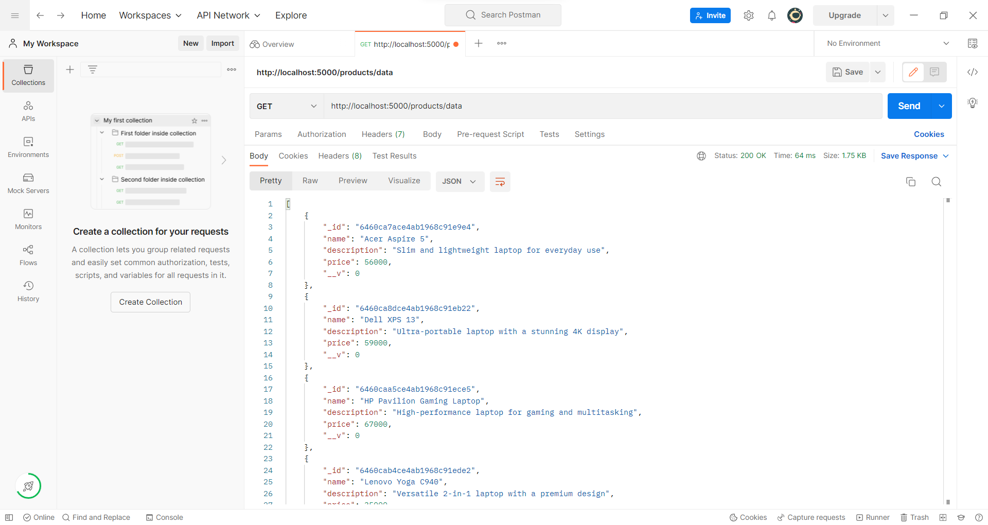This screenshot has width=988, height=525.
Task: Open the Pre-request Script tab
Action: coord(490,134)
